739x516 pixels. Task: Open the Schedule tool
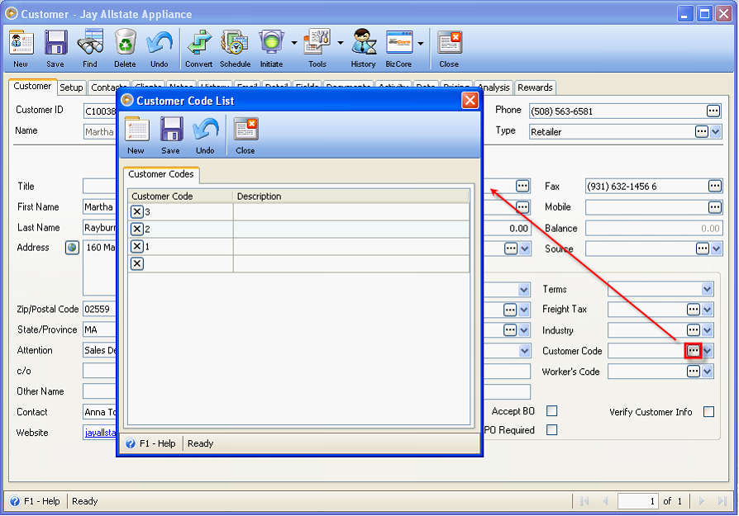[236, 49]
